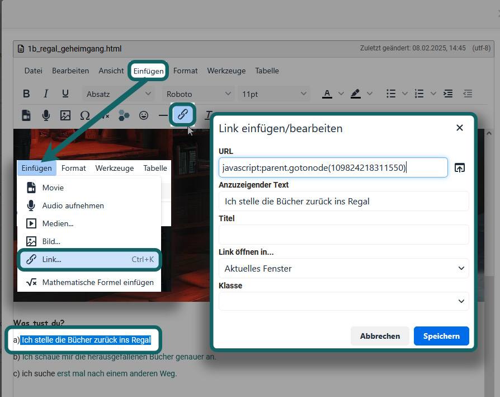
Task: Insert an emoji via the smiley icon
Action: (x=144, y=115)
